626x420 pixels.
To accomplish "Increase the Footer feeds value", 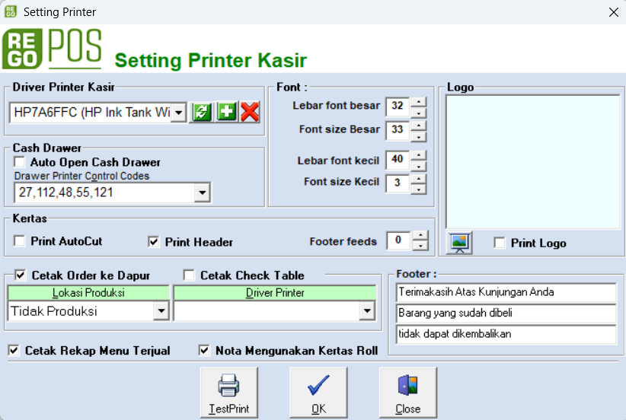I will tap(420, 236).
